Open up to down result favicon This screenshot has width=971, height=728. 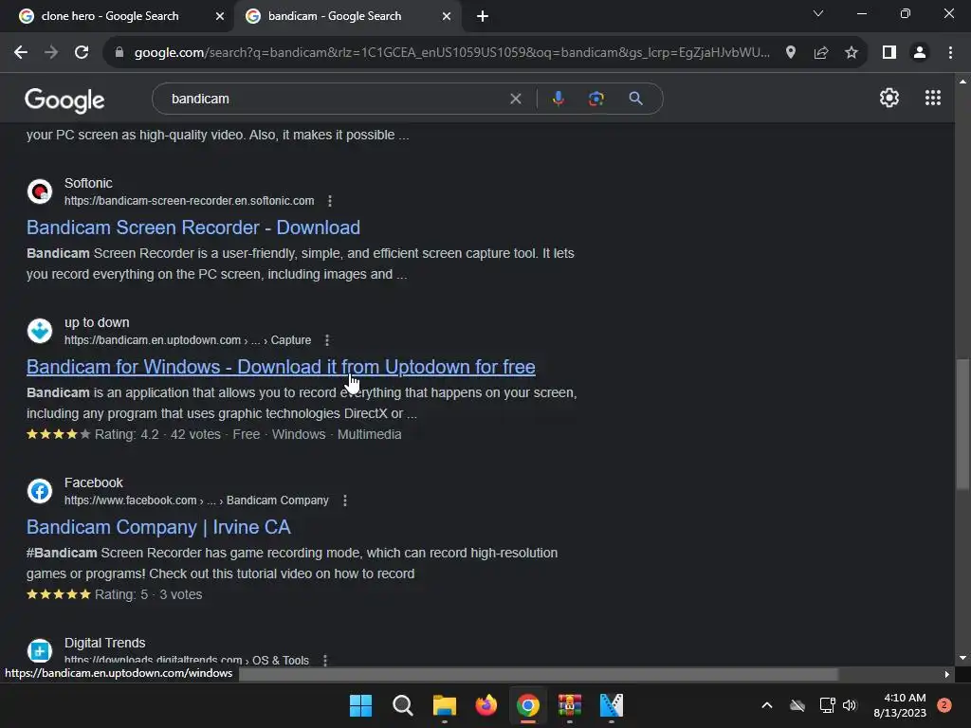coord(40,331)
